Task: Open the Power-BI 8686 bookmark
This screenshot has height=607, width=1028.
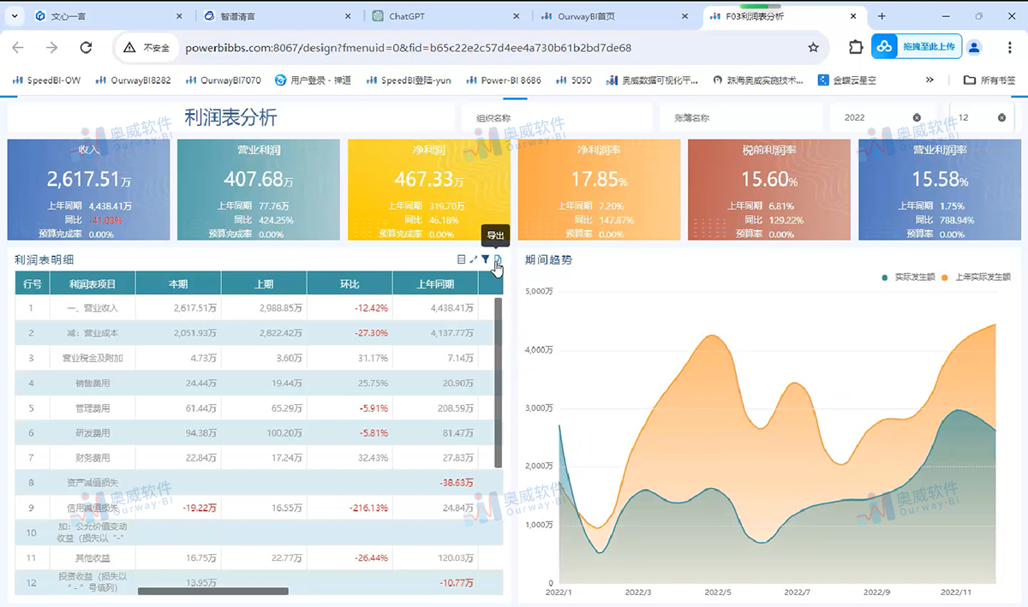Action: click(x=504, y=80)
